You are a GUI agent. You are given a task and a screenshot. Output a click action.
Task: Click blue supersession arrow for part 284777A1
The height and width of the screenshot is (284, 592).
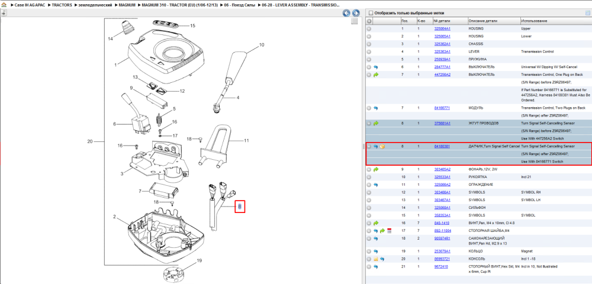(x=376, y=67)
